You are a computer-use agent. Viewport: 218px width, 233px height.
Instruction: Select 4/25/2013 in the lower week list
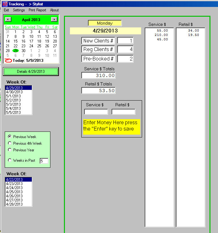point(14,192)
